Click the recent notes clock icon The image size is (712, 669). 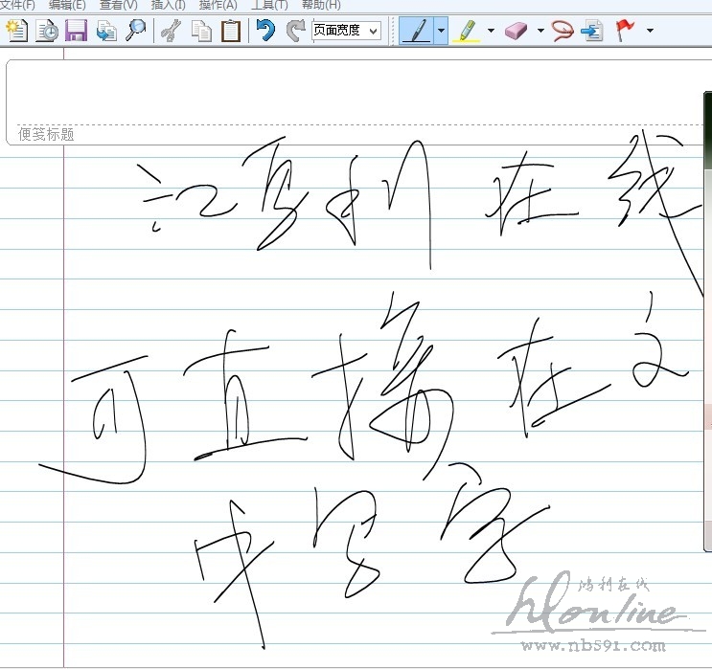(47, 31)
